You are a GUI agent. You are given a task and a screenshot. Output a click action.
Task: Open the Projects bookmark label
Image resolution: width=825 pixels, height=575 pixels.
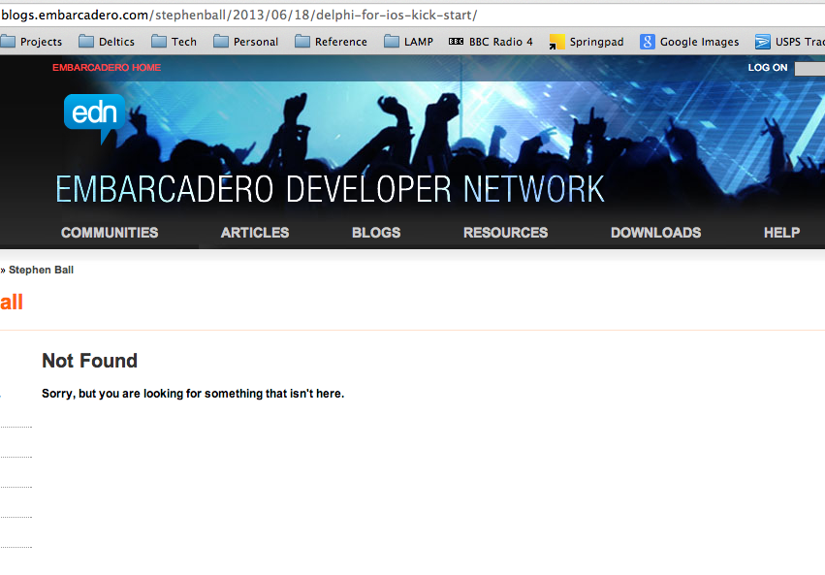pos(41,42)
